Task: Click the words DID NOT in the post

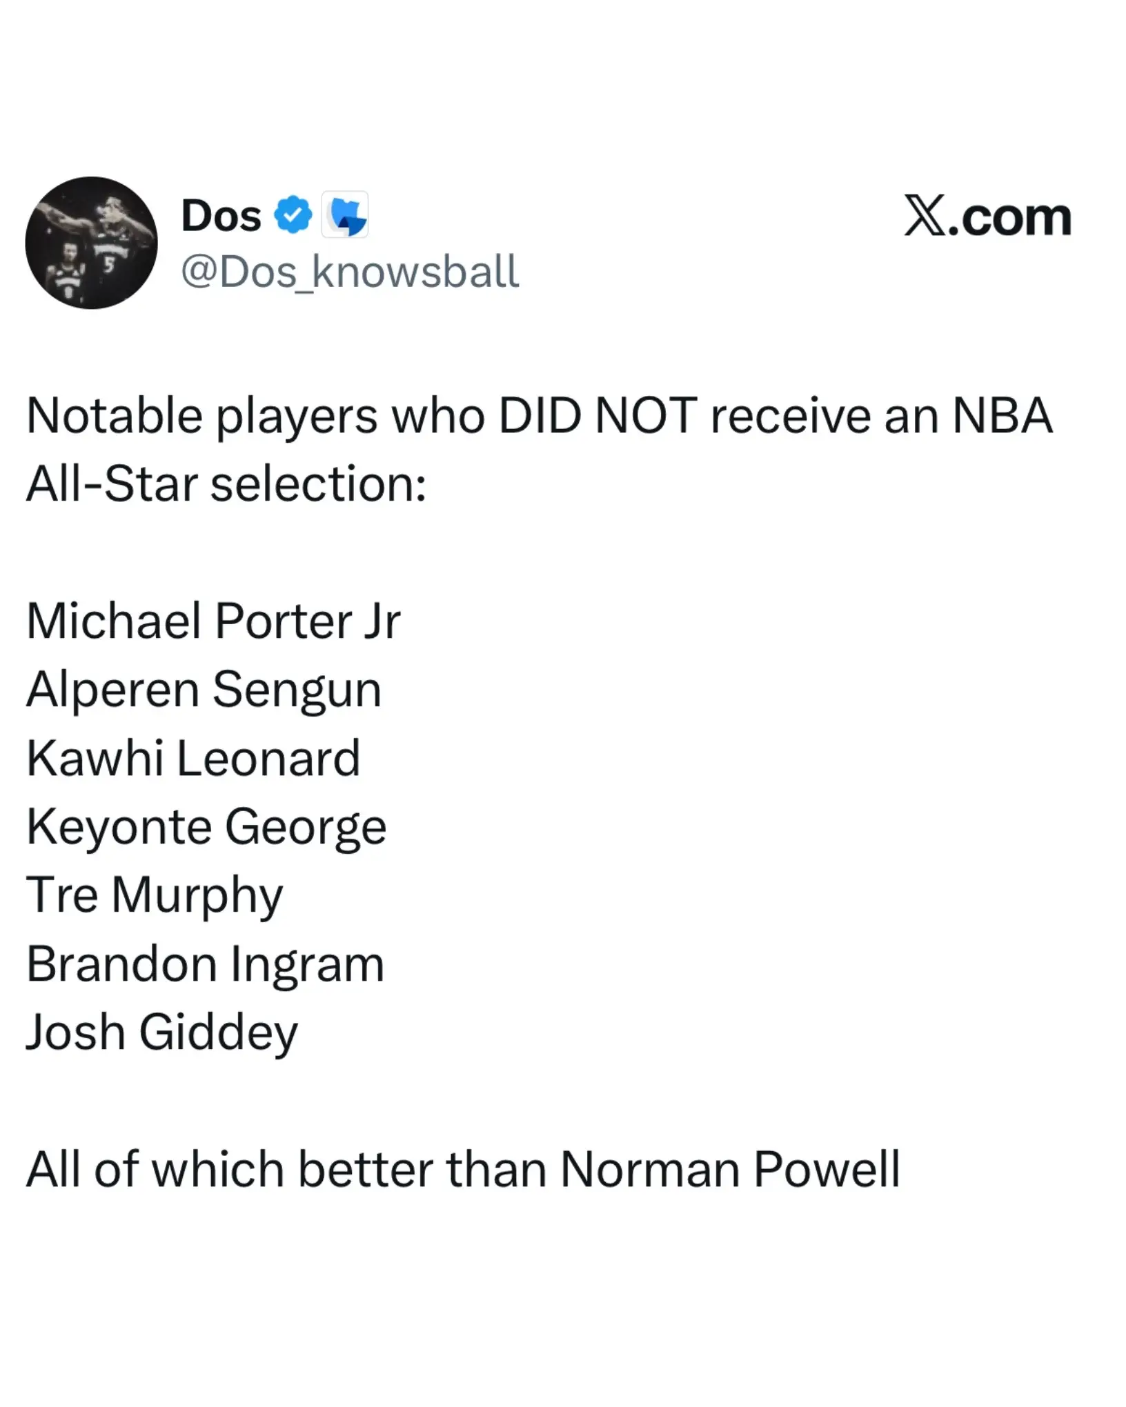Action: pos(597,416)
